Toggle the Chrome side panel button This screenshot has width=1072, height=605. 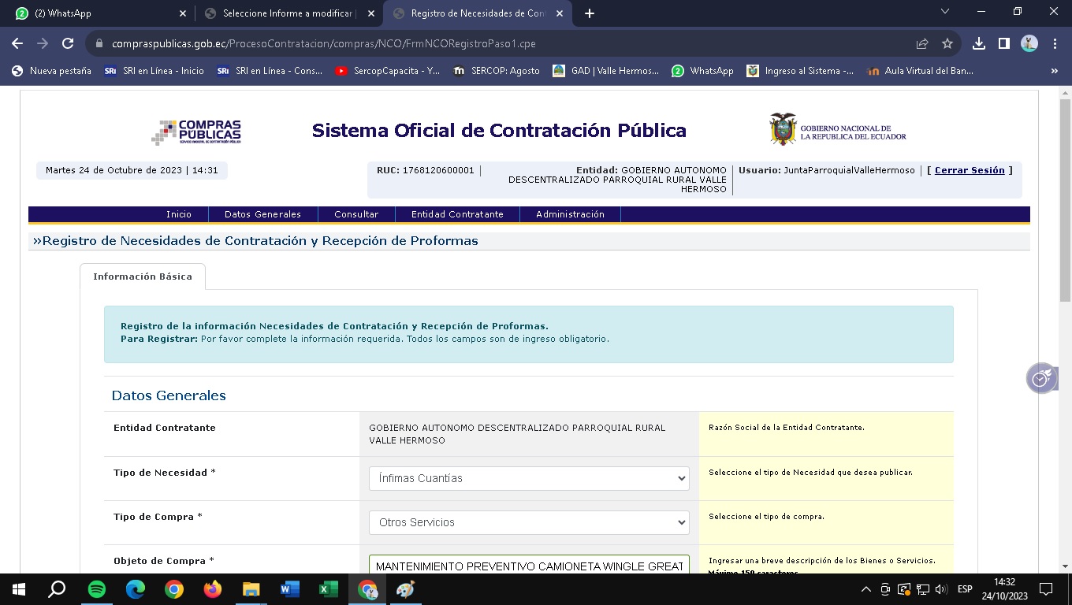pos(1003,44)
